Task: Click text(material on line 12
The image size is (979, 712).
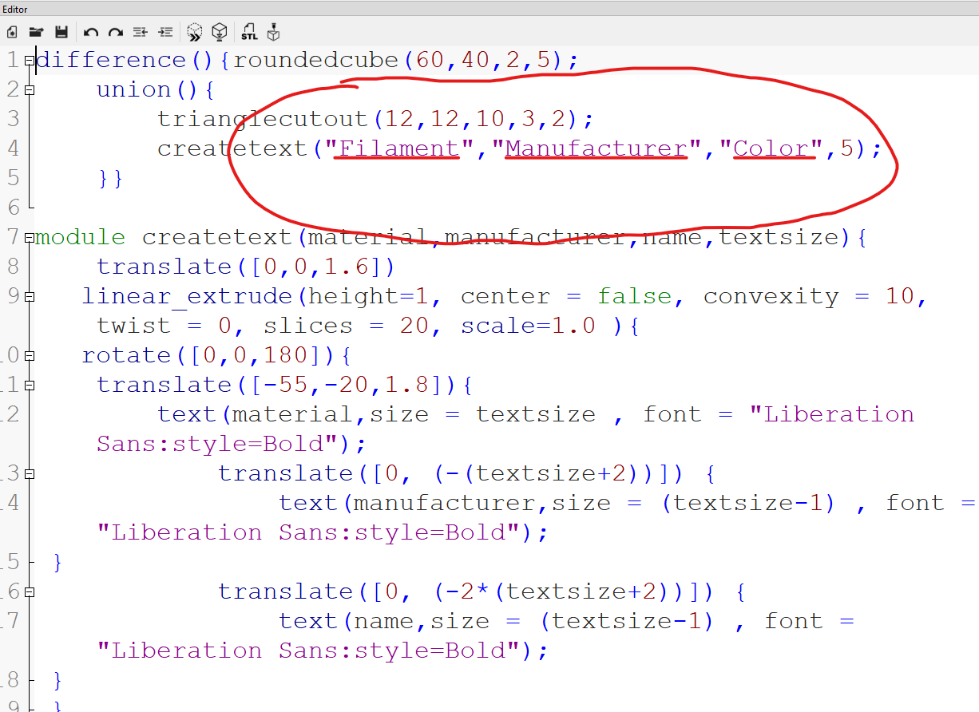Action: (x=255, y=414)
